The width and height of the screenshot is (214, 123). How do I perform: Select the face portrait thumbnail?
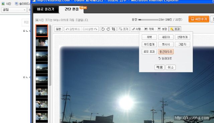click(42, 43)
